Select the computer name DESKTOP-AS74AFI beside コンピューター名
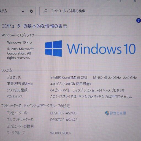Image resolution: width=141 pixels, height=141 pixels. tap(64, 113)
